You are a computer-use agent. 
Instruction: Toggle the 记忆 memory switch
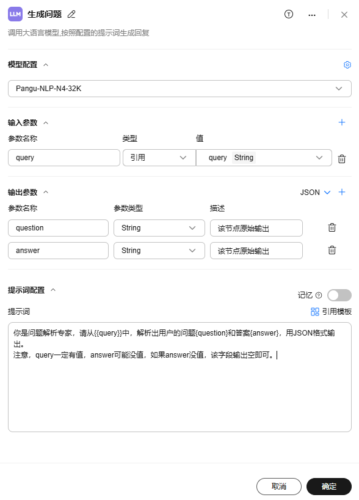coord(339,295)
